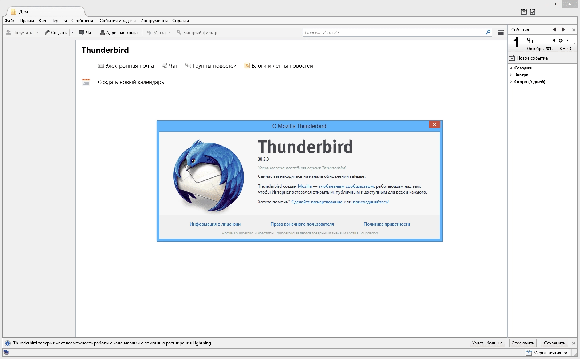
Task: Open the Метка tag dropdown
Action: point(159,32)
